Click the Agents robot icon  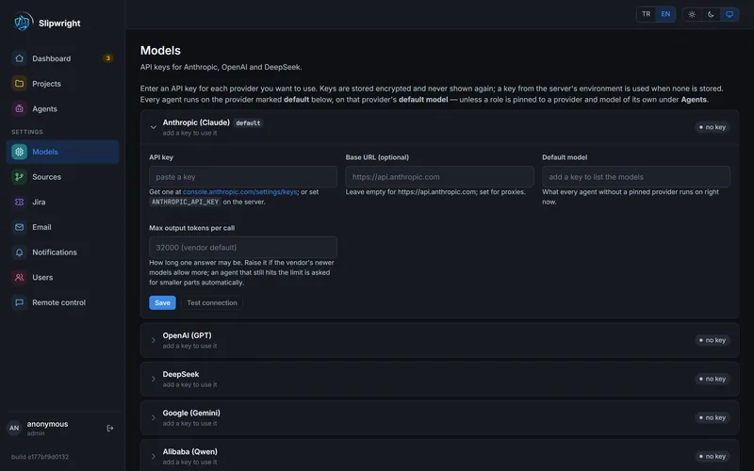[x=19, y=108]
